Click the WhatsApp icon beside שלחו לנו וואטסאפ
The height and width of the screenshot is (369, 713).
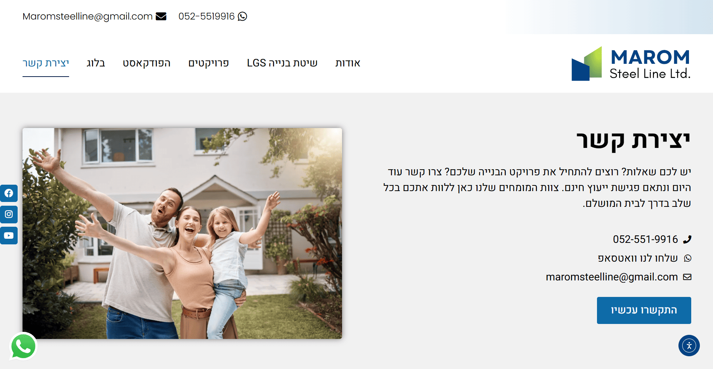687,258
